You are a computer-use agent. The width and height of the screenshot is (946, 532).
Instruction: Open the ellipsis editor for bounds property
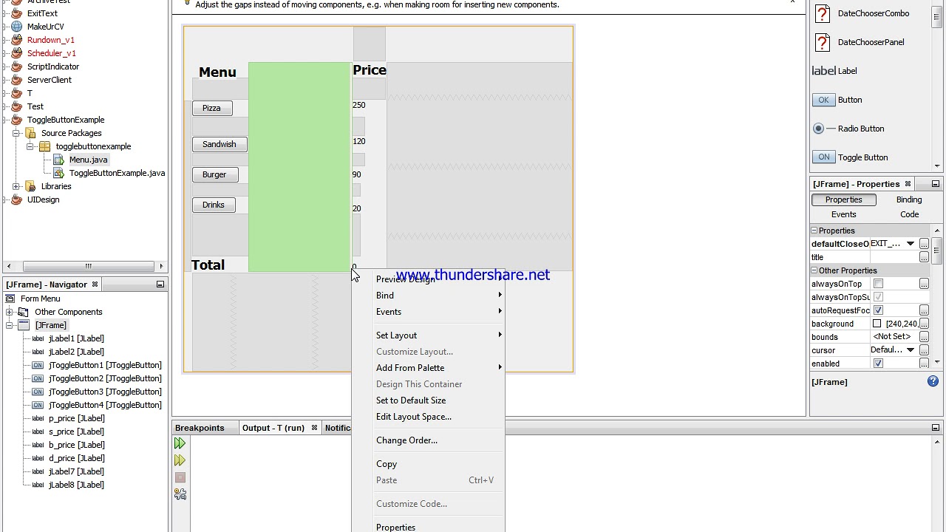point(924,337)
